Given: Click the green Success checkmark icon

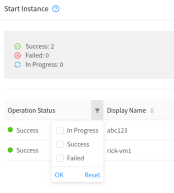Looking at the screenshot, I should click(18, 47).
